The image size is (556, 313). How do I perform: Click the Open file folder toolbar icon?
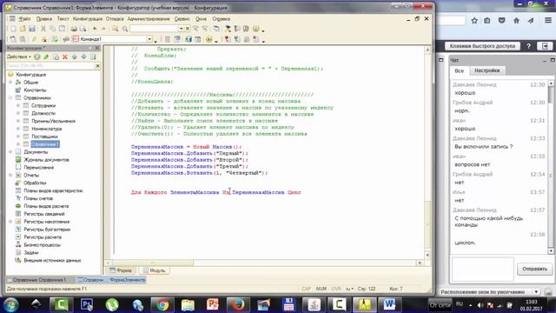(23, 29)
